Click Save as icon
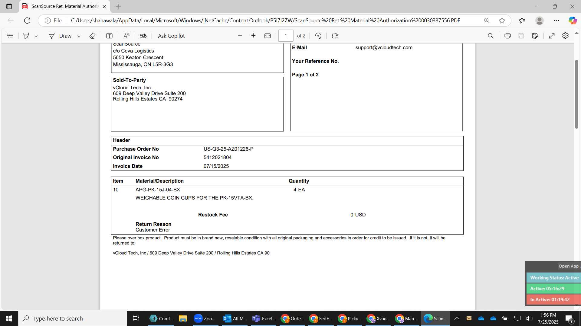 (x=535, y=36)
